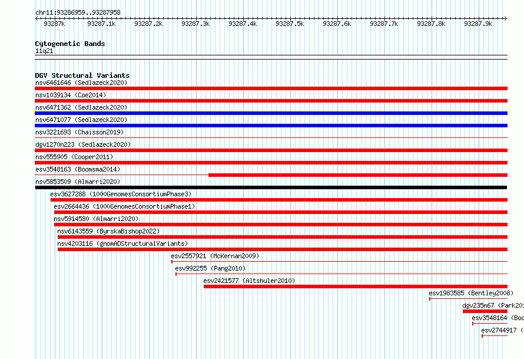Select esv3627288 (1000GenomesConsortiumPhase3) label
Screen dimensions: 524x359
(121, 194)
